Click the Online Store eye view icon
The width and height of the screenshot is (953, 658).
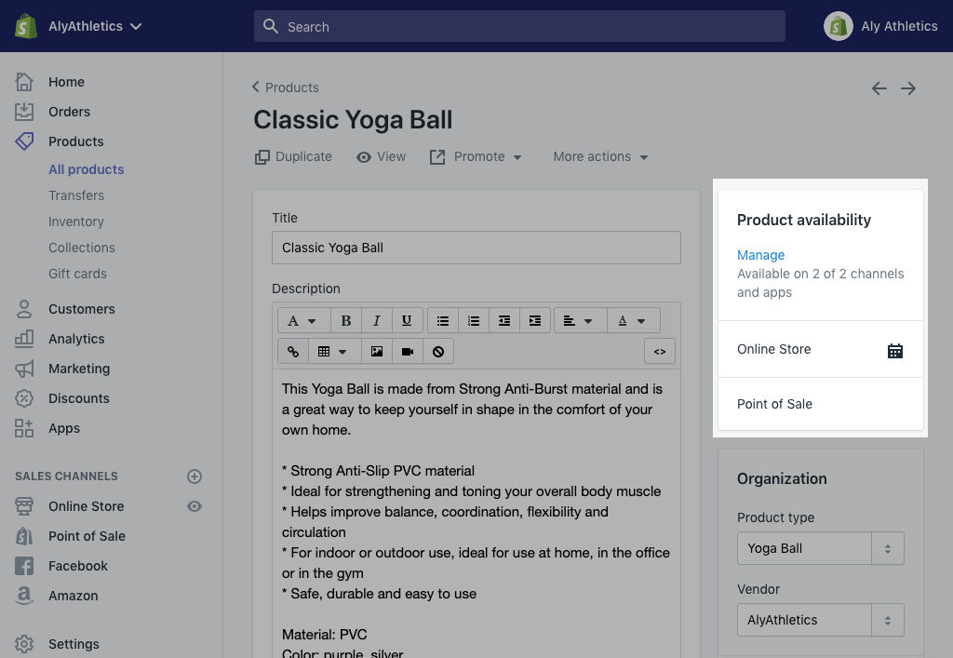195,506
